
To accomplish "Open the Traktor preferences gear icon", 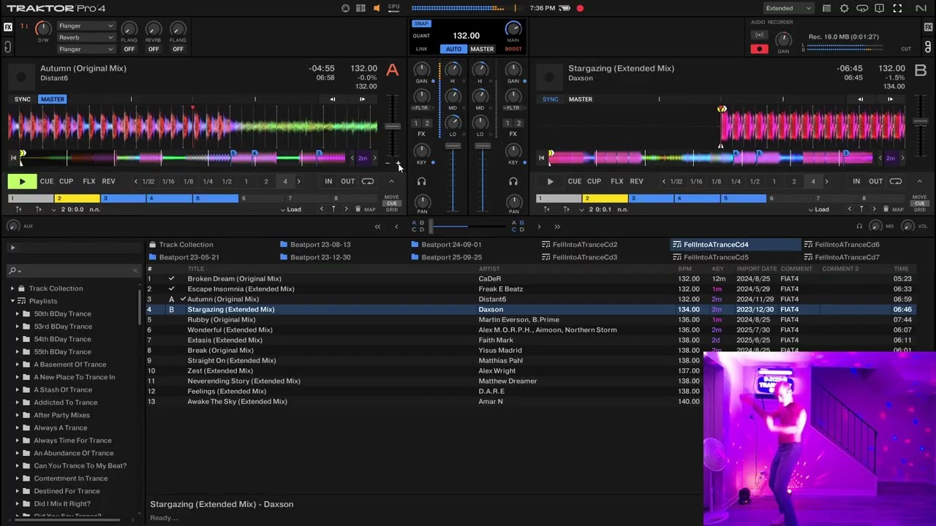I will point(844,8).
